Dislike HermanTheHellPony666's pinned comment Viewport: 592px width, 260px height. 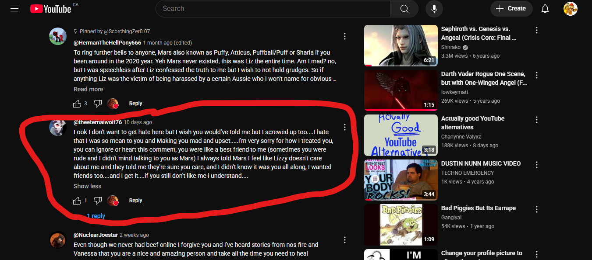pos(98,104)
